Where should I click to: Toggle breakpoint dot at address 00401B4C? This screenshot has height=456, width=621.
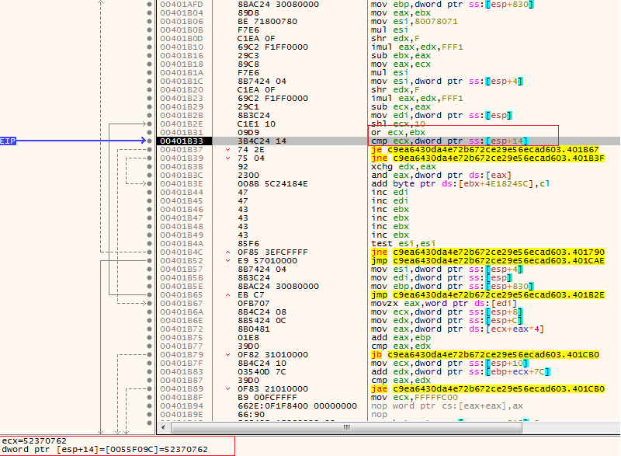tap(149, 252)
